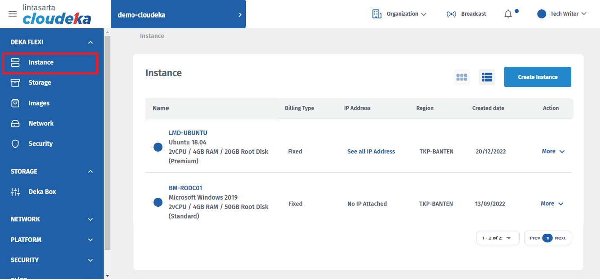Collapse the DEKA FLEXI section
This screenshot has height=279, width=600.
pos(90,42)
